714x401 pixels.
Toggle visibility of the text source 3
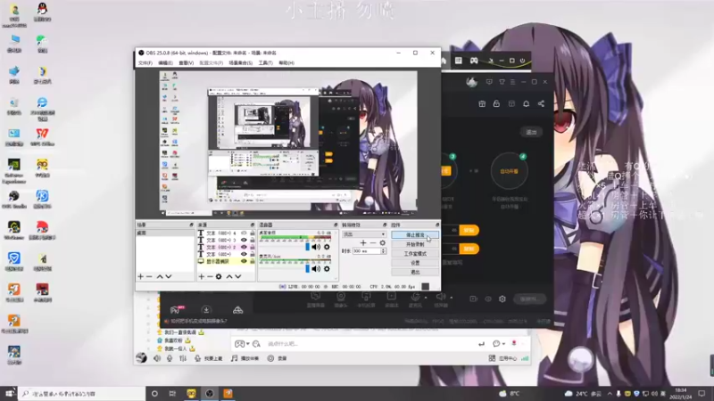coord(244,240)
